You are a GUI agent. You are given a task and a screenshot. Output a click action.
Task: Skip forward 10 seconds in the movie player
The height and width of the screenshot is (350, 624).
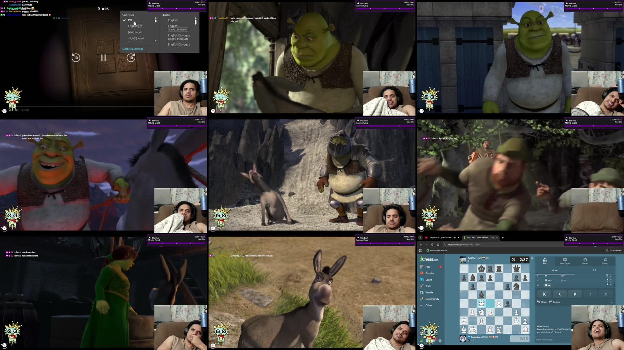coord(131,58)
